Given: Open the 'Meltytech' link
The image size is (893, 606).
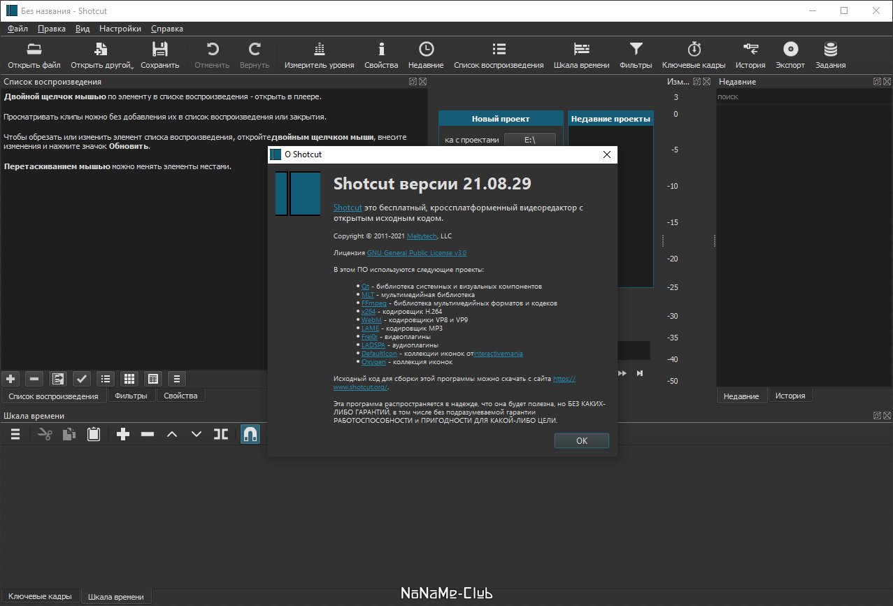Looking at the screenshot, I should tap(422, 236).
